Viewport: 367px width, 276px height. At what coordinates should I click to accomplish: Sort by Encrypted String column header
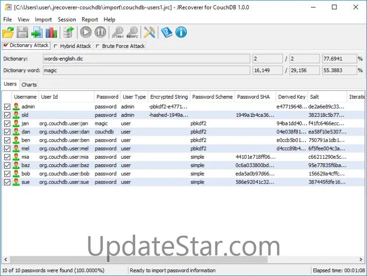coord(169,97)
